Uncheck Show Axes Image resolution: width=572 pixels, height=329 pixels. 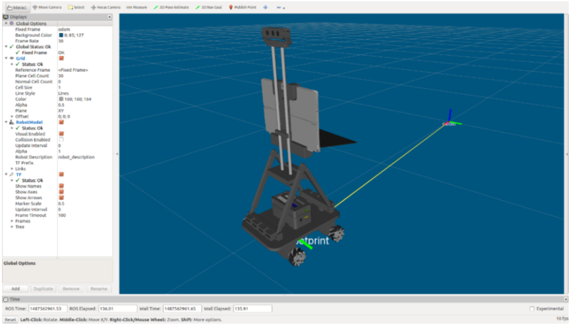(x=61, y=192)
